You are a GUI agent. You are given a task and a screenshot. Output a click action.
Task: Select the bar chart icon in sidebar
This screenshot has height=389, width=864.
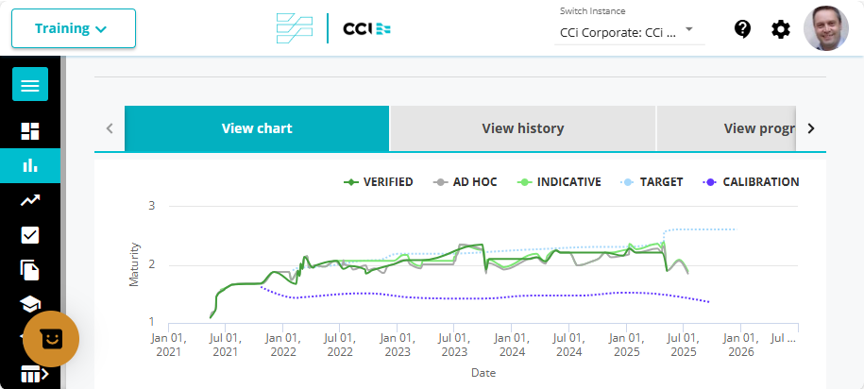pyautogui.click(x=30, y=165)
